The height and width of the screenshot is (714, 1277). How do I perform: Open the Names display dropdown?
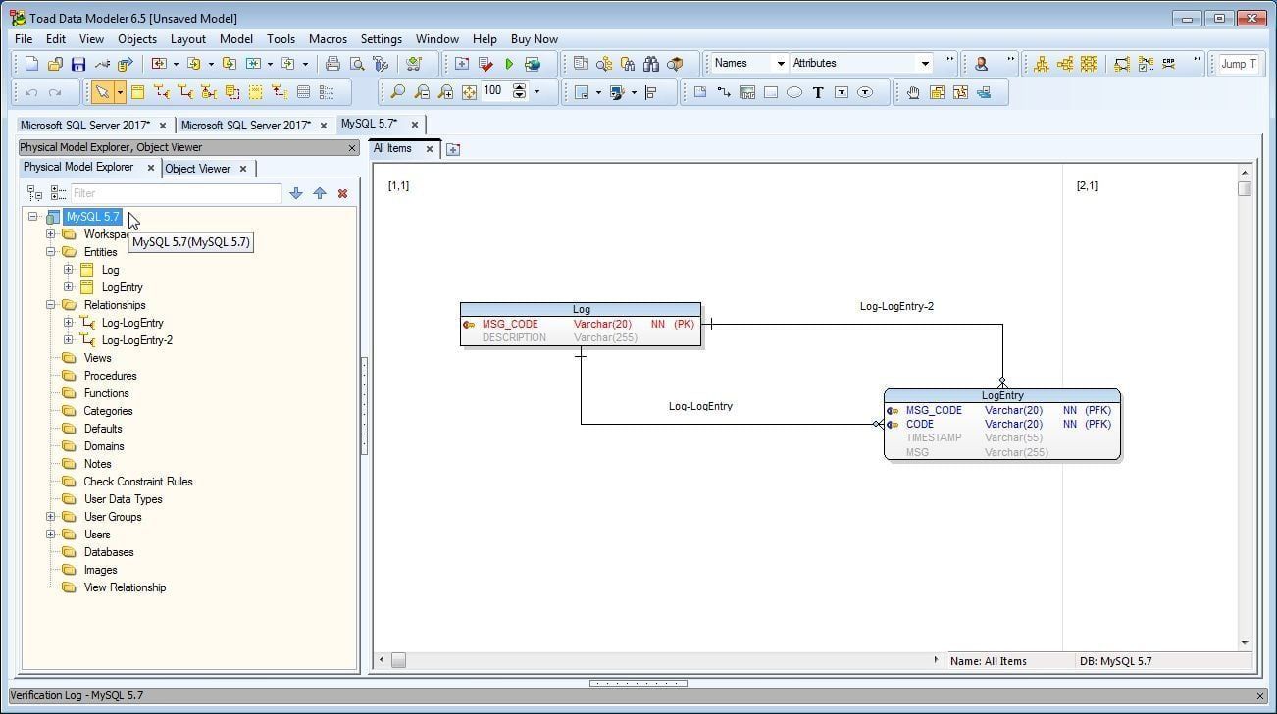781,63
